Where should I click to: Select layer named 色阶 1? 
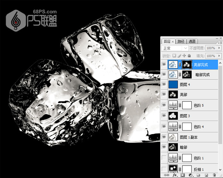[199, 158]
